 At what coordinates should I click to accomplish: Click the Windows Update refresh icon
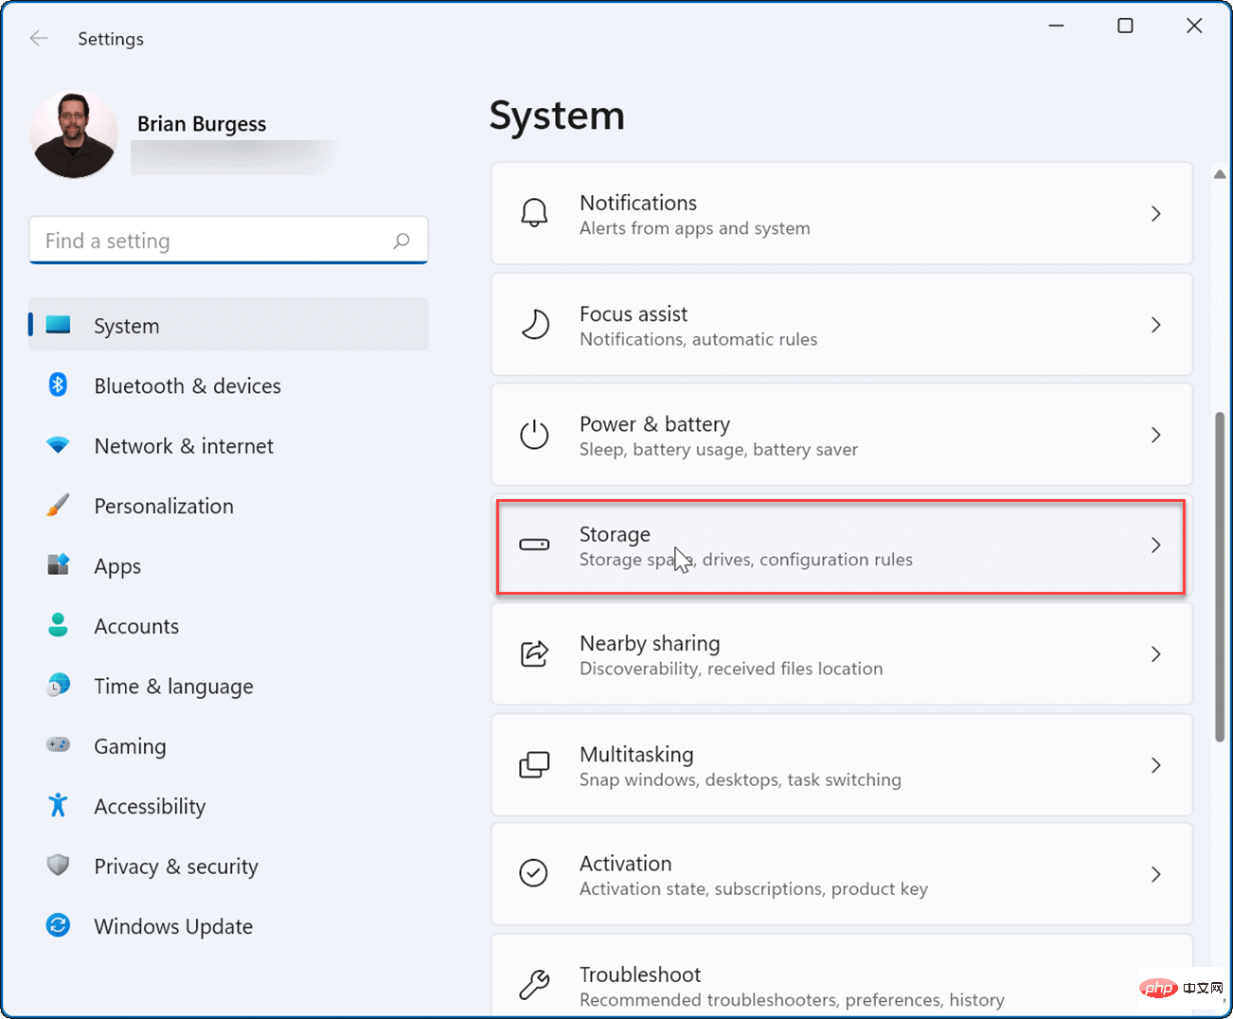pyautogui.click(x=58, y=925)
